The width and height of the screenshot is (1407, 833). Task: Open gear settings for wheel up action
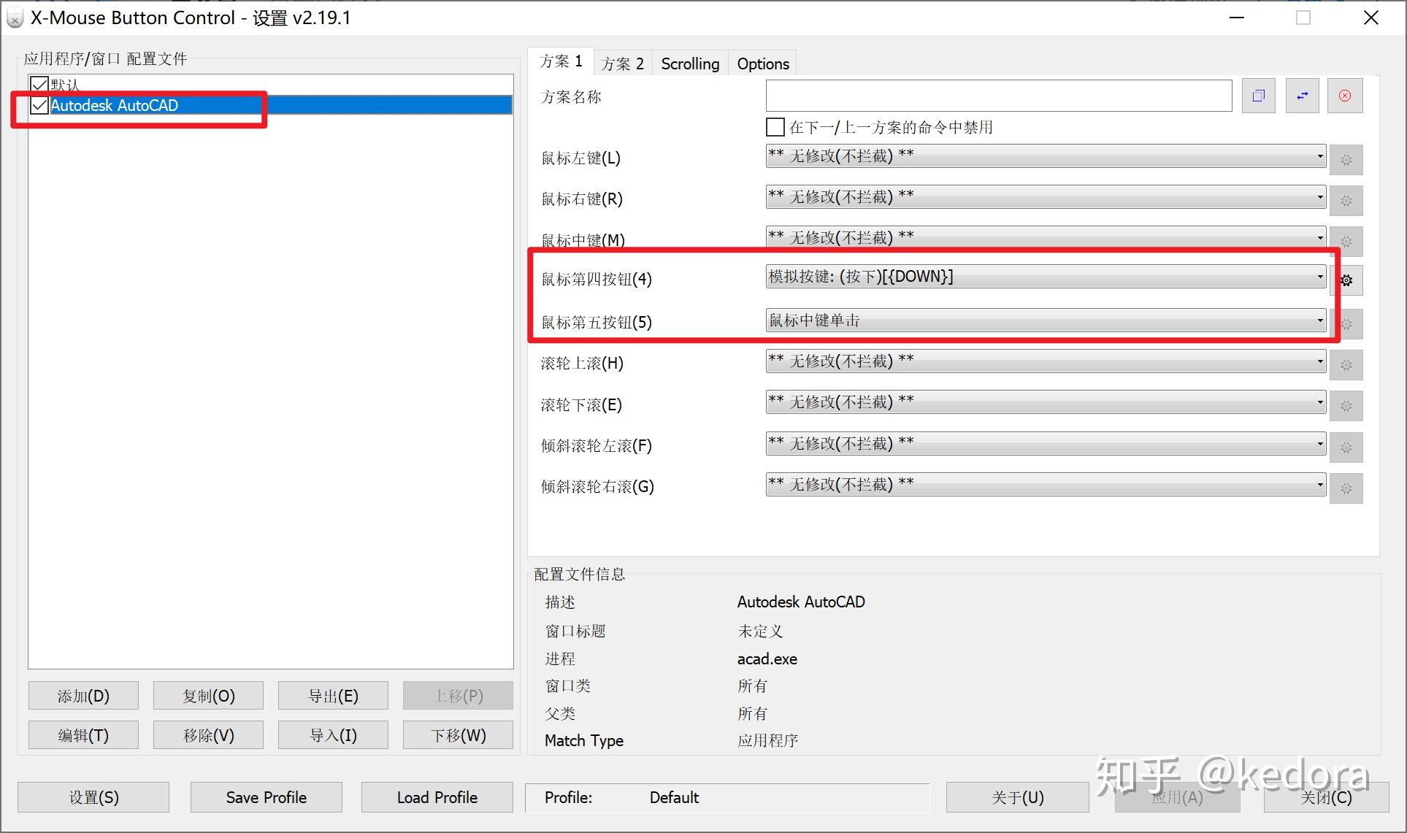[x=1346, y=364]
